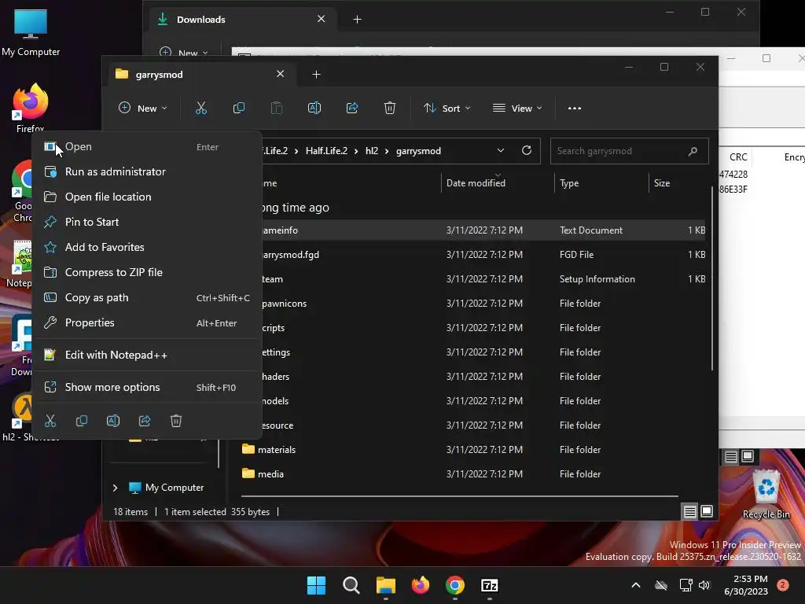
Task: Open the New dropdown in garrysmod window
Action: (143, 109)
